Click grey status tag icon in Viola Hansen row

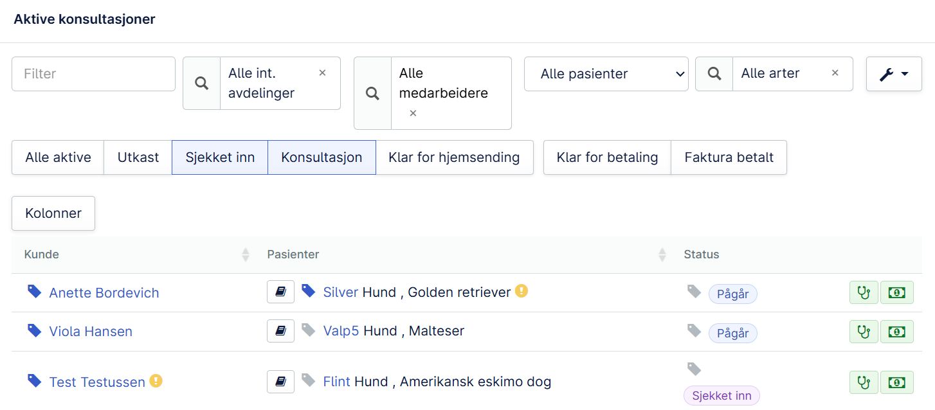[694, 330]
